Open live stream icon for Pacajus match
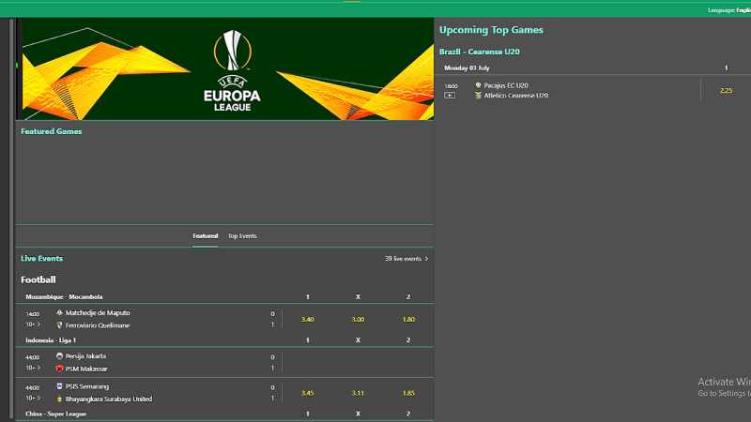 (450, 96)
